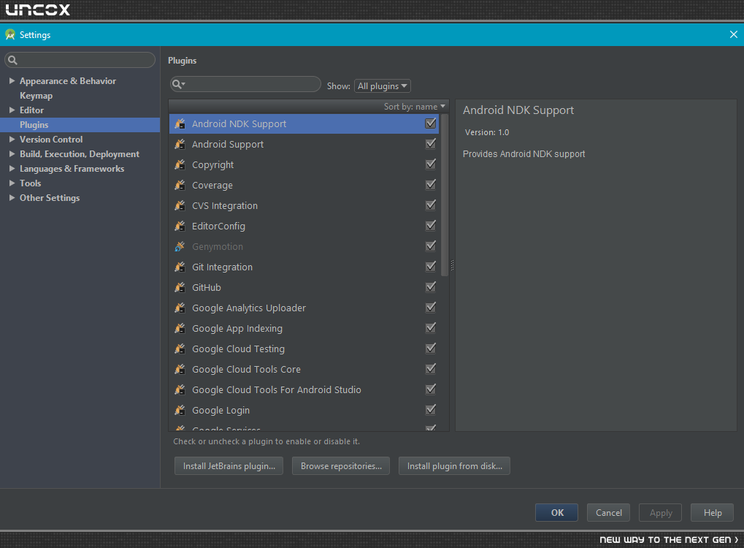Click the EditorConfig plugin icon
Image resolution: width=744 pixels, height=548 pixels.
point(180,226)
